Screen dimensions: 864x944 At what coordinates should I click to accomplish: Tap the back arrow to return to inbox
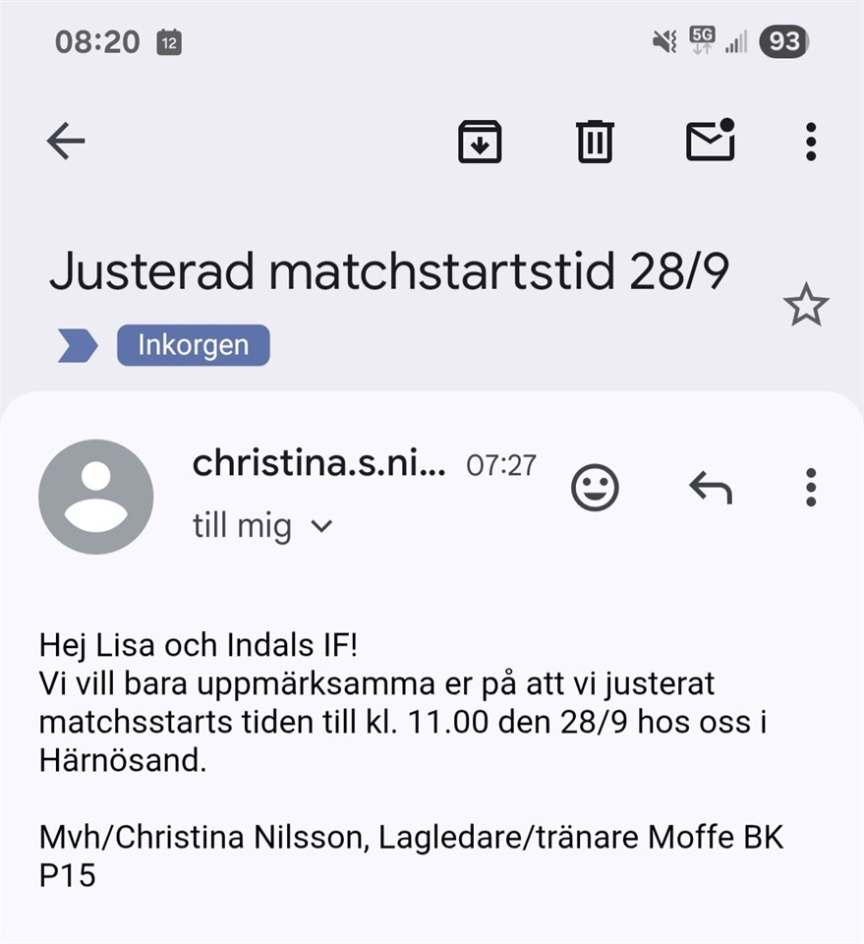(66, 142)
